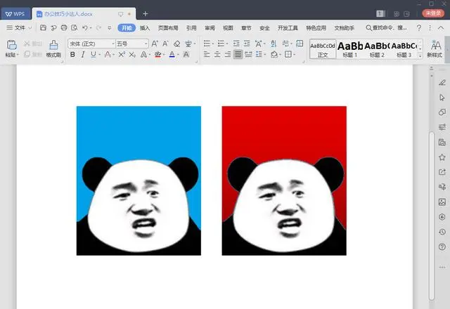
Task: Open the borders dropdown arrow
Action: [294, 55]
